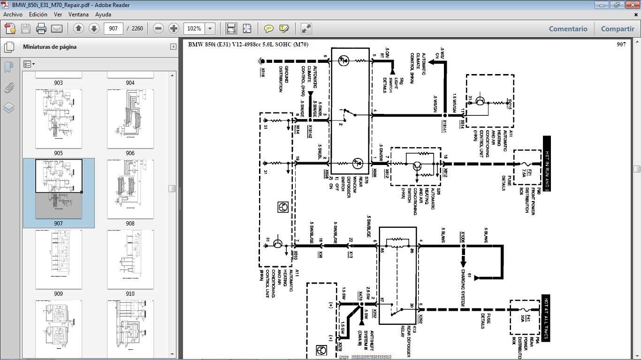The image size is (641, 360).
Task: Click the create PDF toolbar icon
Action: tap(10, 29)
